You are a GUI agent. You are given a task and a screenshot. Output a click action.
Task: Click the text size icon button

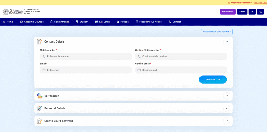252,12
